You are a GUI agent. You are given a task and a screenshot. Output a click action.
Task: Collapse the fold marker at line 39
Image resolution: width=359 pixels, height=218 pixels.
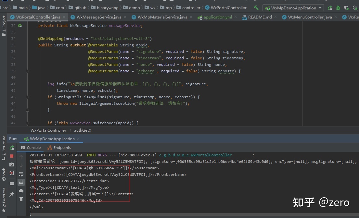pos(28,71)
